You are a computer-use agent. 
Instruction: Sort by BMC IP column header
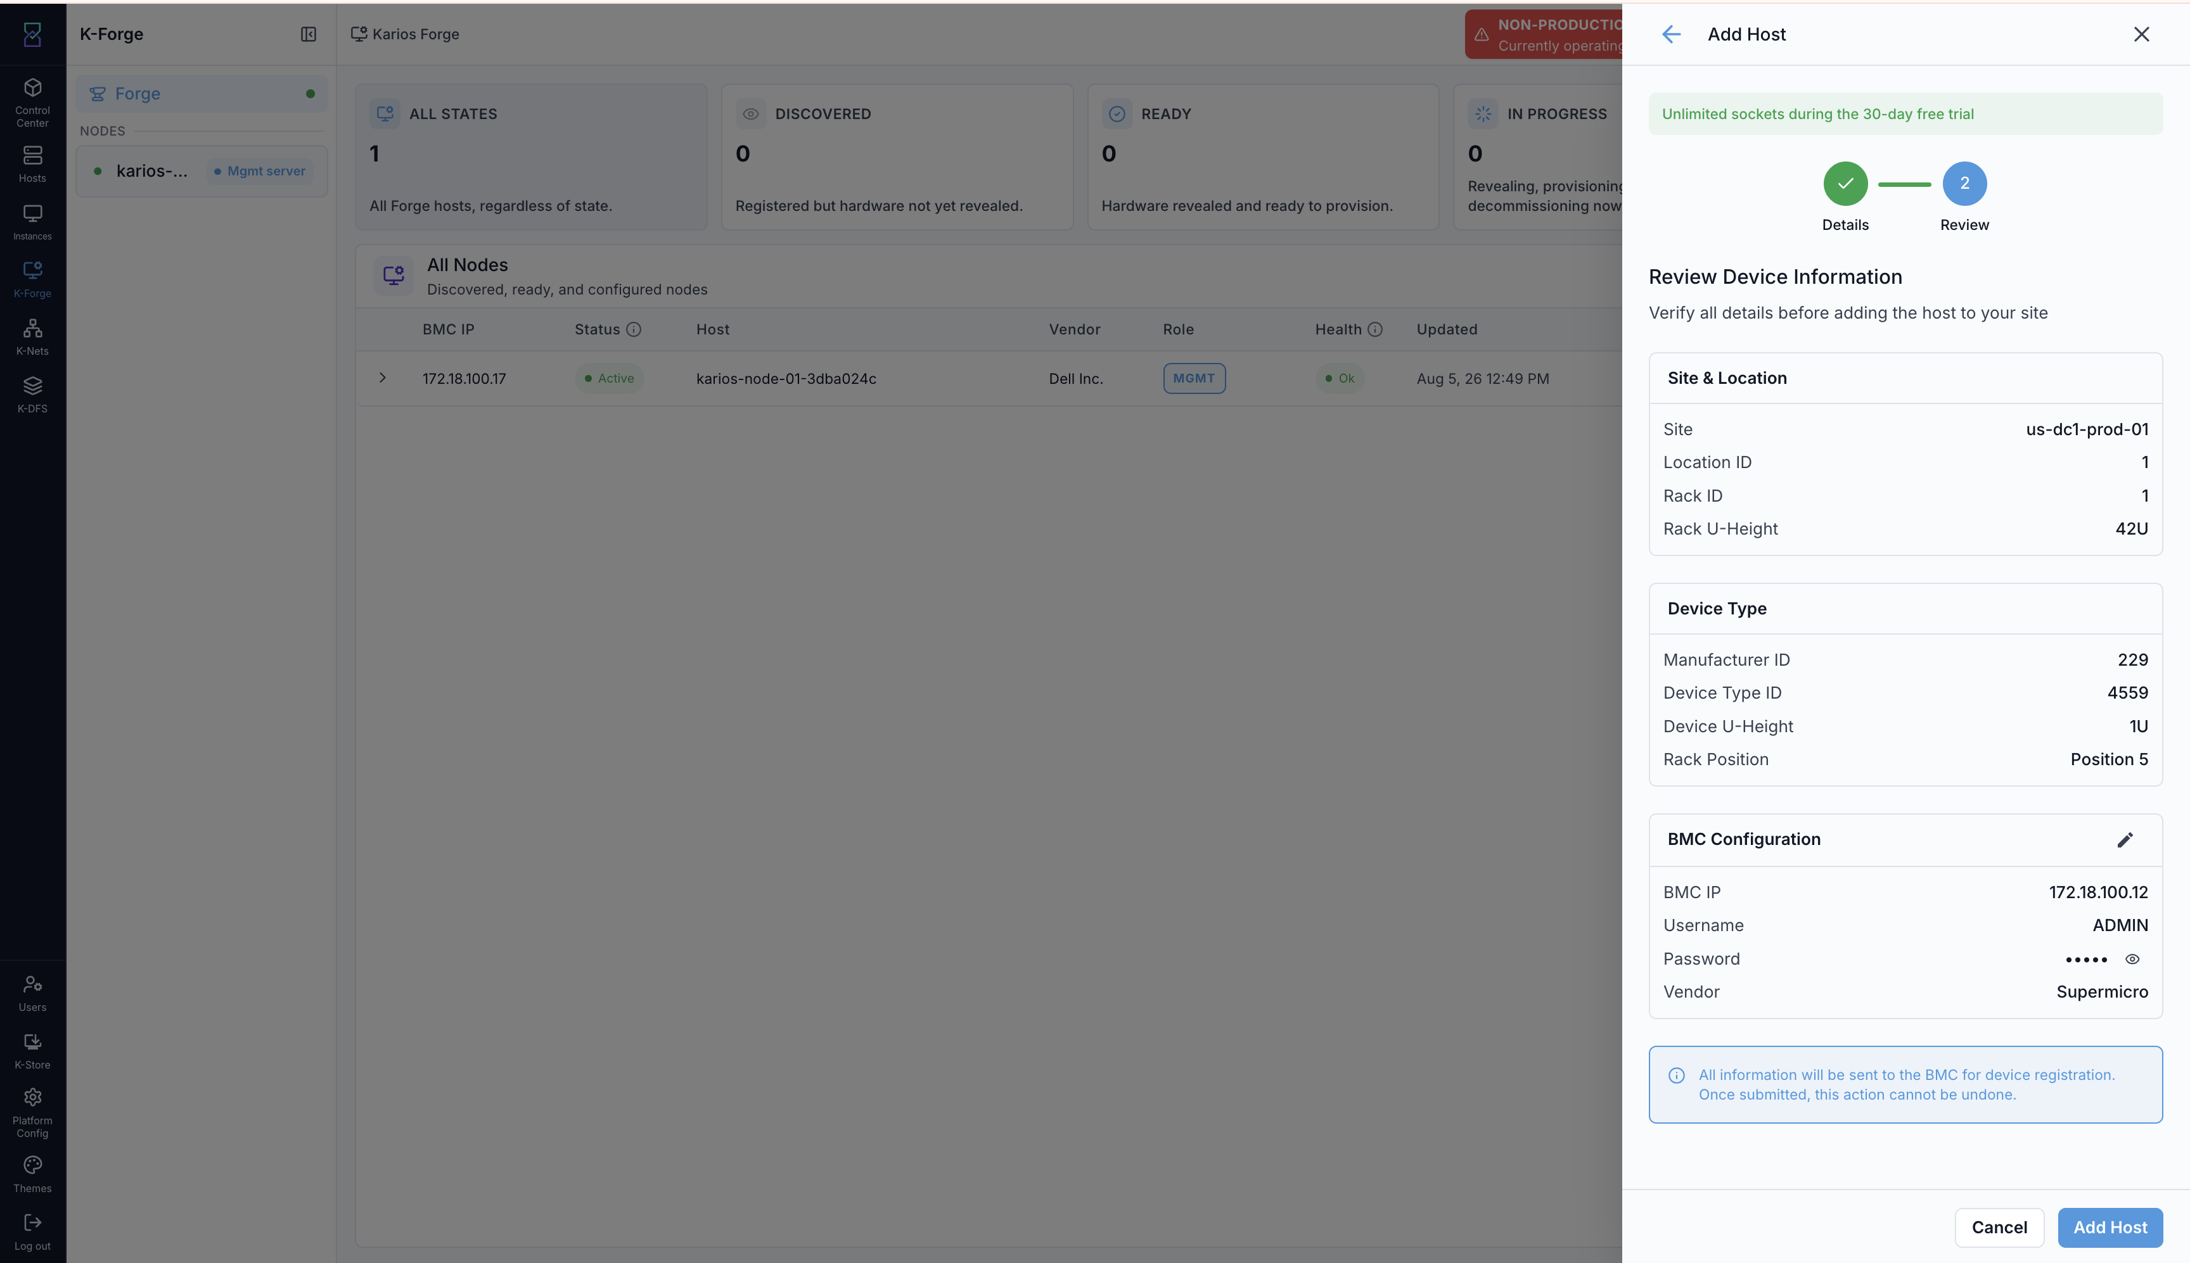click(449, 329)
